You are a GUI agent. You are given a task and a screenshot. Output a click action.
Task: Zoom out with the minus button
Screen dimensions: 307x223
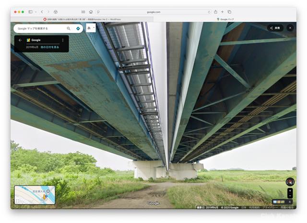tap(290, 196)
